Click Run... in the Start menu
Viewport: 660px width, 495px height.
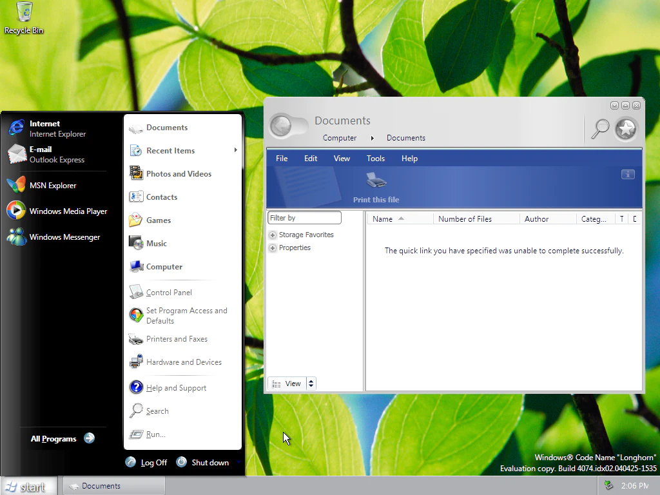pyautogui.click(x=155, y=434)
